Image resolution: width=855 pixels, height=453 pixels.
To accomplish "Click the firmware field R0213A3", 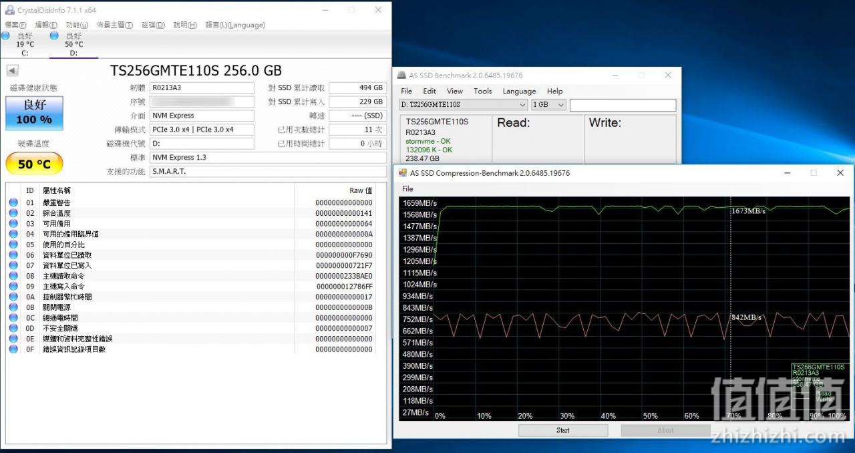I will [x=202, y=88].
